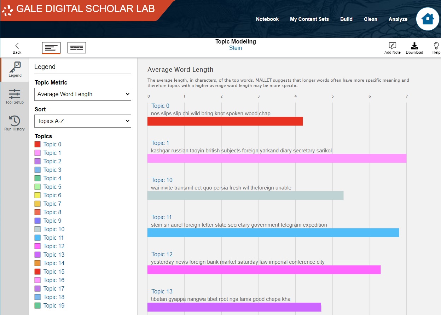Click the Topic 1 legend link
The height and width of the screenshot is (315, 441).
tap(52, 153)
